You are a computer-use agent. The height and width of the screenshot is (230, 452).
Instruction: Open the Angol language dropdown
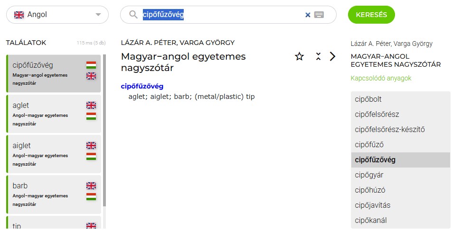pyautogui.click(x=57, y=15)
